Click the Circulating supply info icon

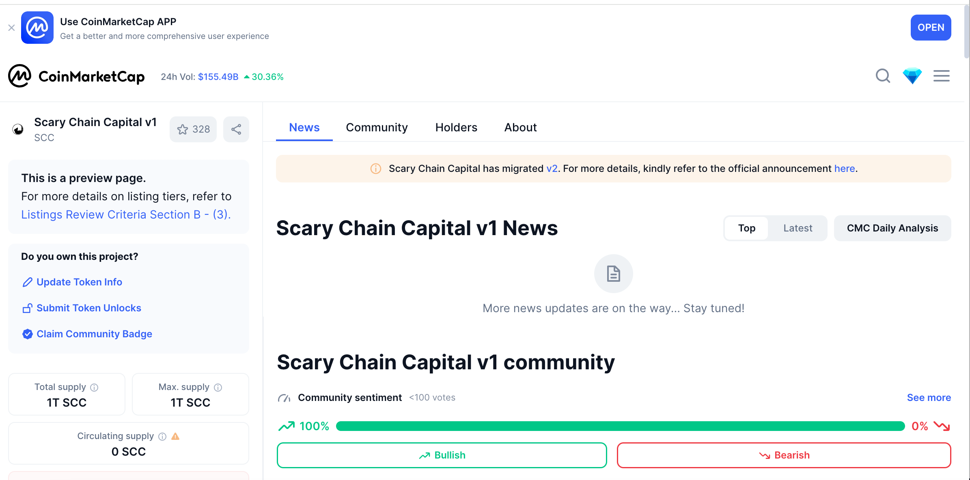click(162, 437)
